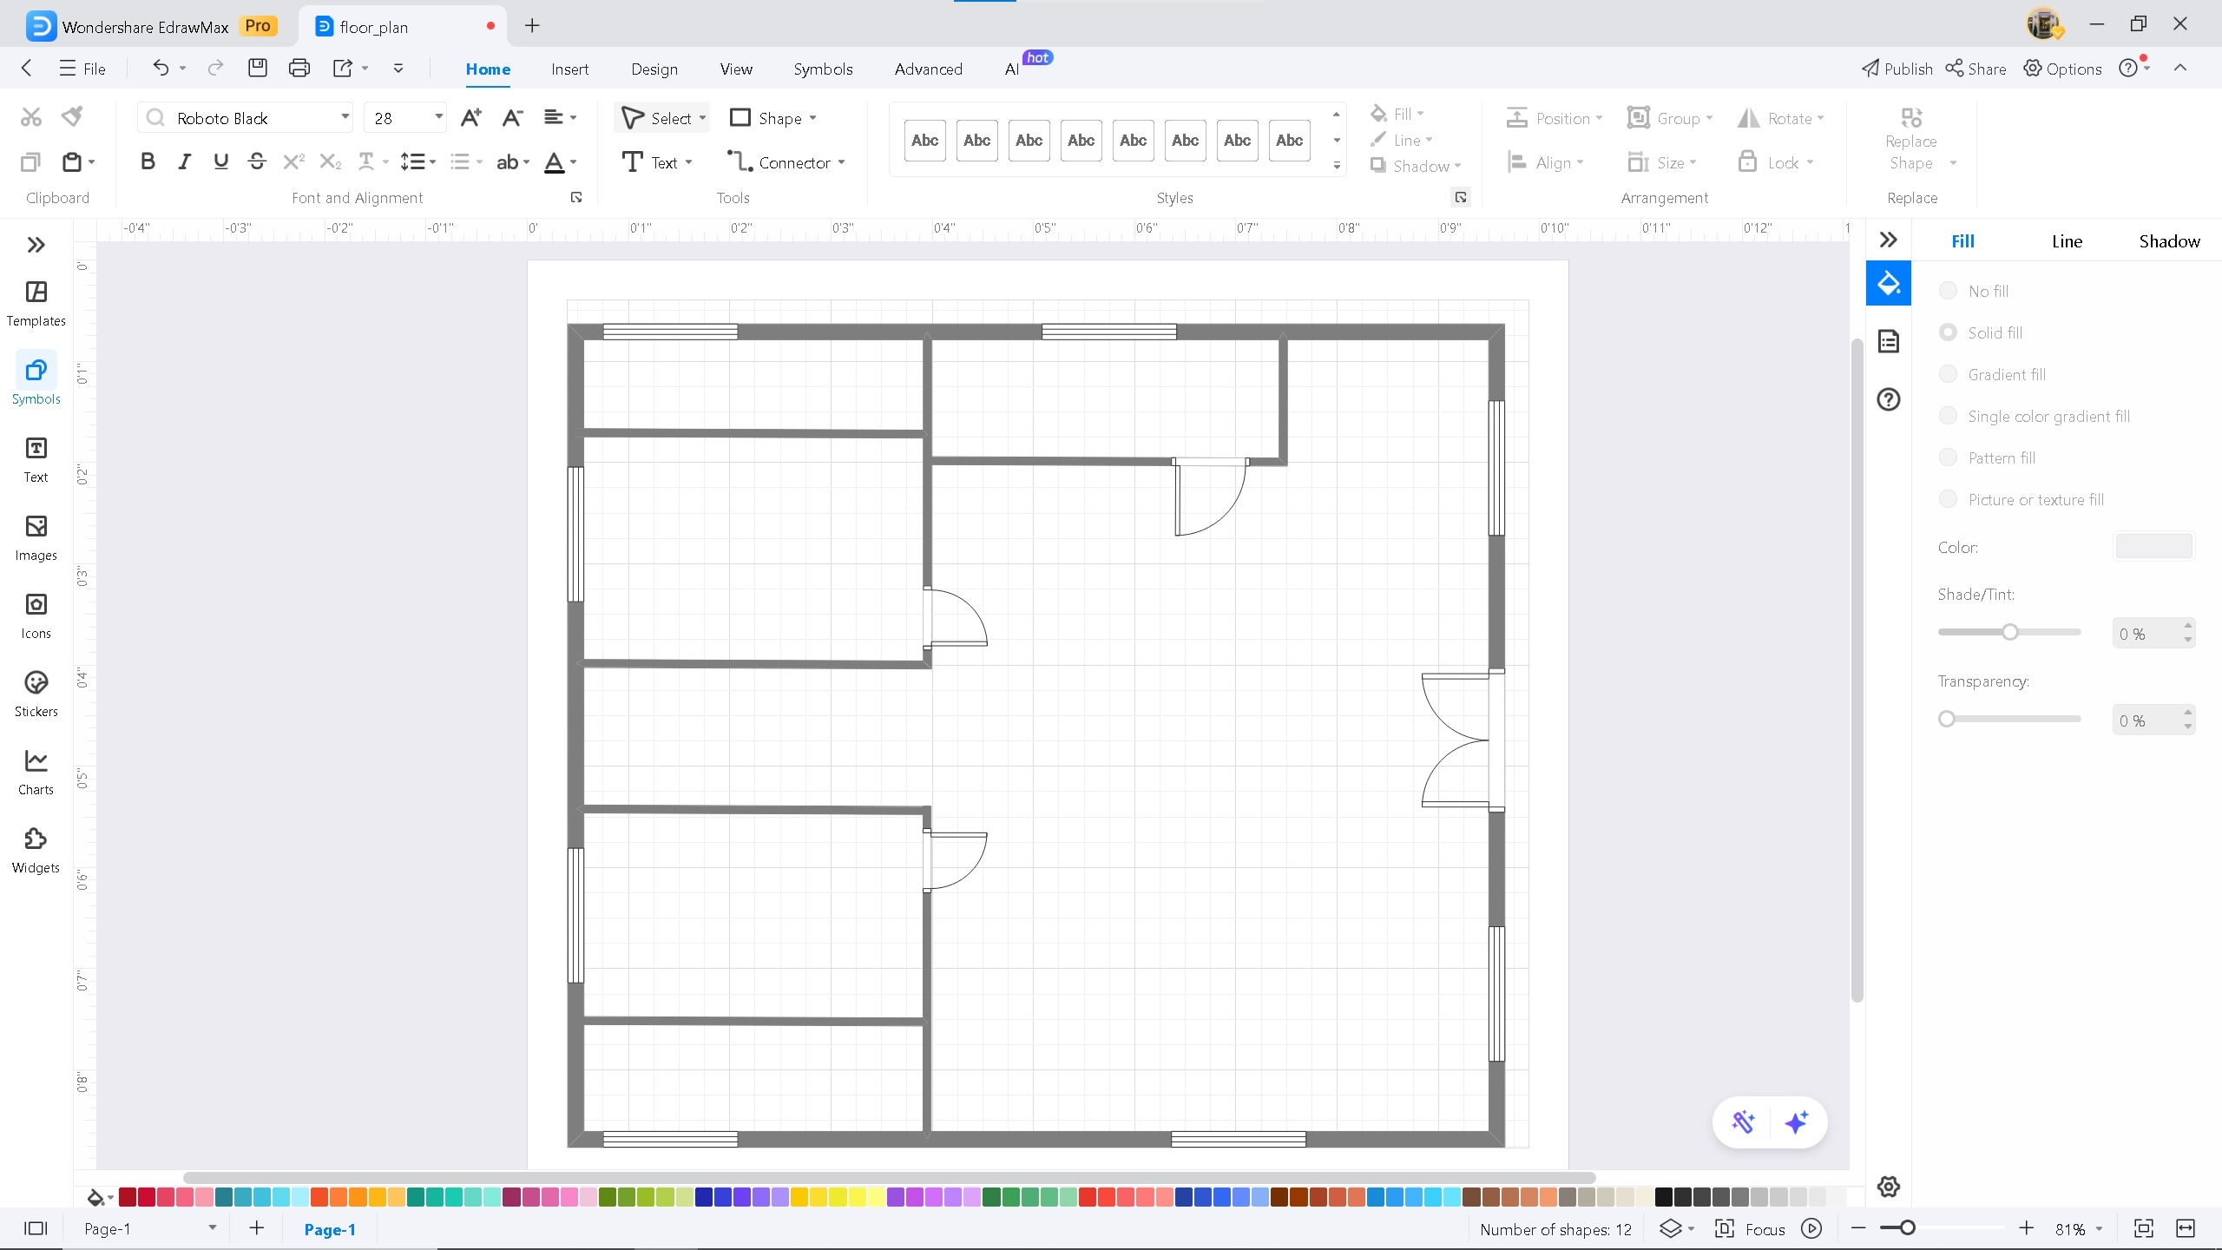Click the horizontal canvas scrollbar

coord(889,1178)
